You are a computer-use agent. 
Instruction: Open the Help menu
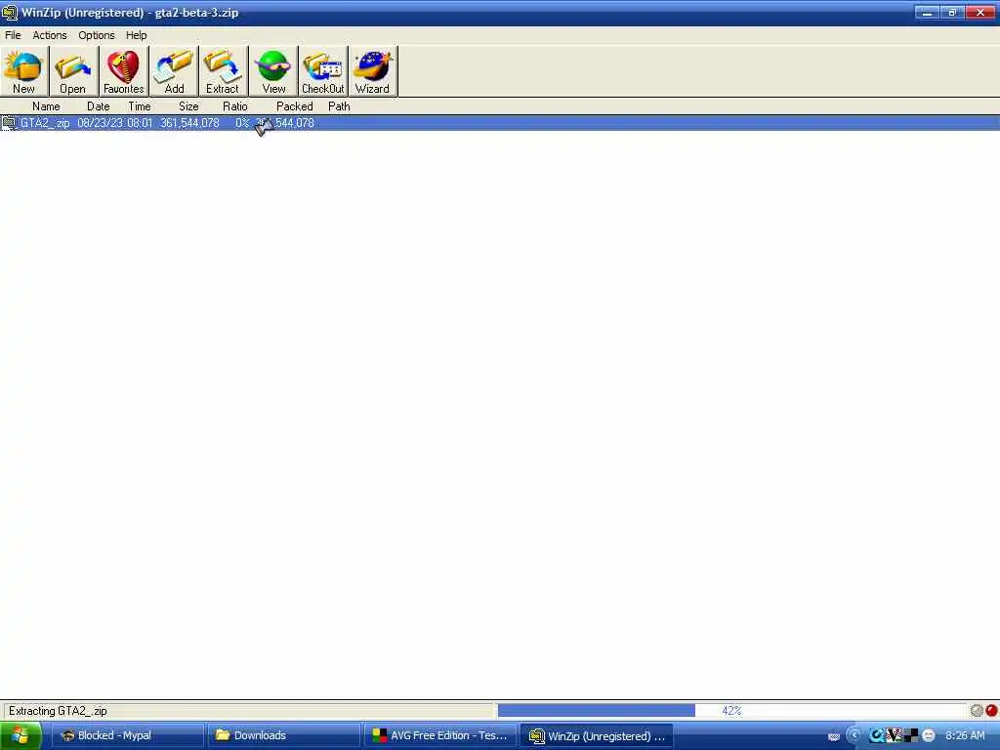tap(136, 35)
